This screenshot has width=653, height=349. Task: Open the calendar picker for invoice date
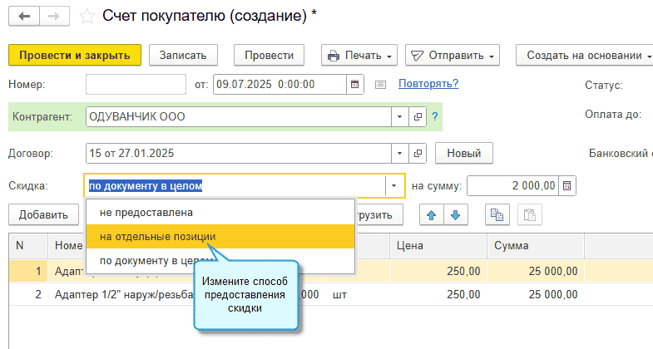[355, 84]
